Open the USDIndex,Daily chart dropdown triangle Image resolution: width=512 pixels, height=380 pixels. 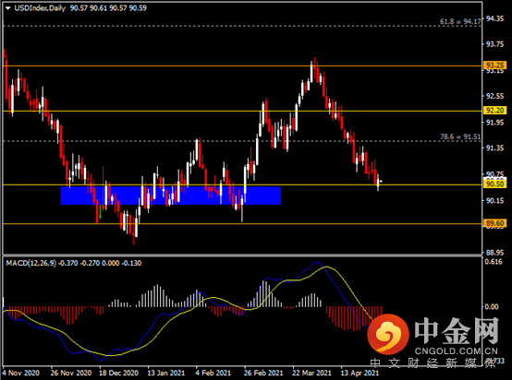pos(7,8)
